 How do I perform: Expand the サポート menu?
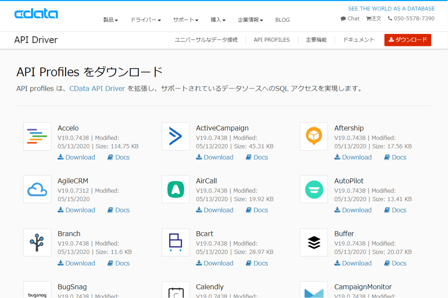(x=186, y=20)
